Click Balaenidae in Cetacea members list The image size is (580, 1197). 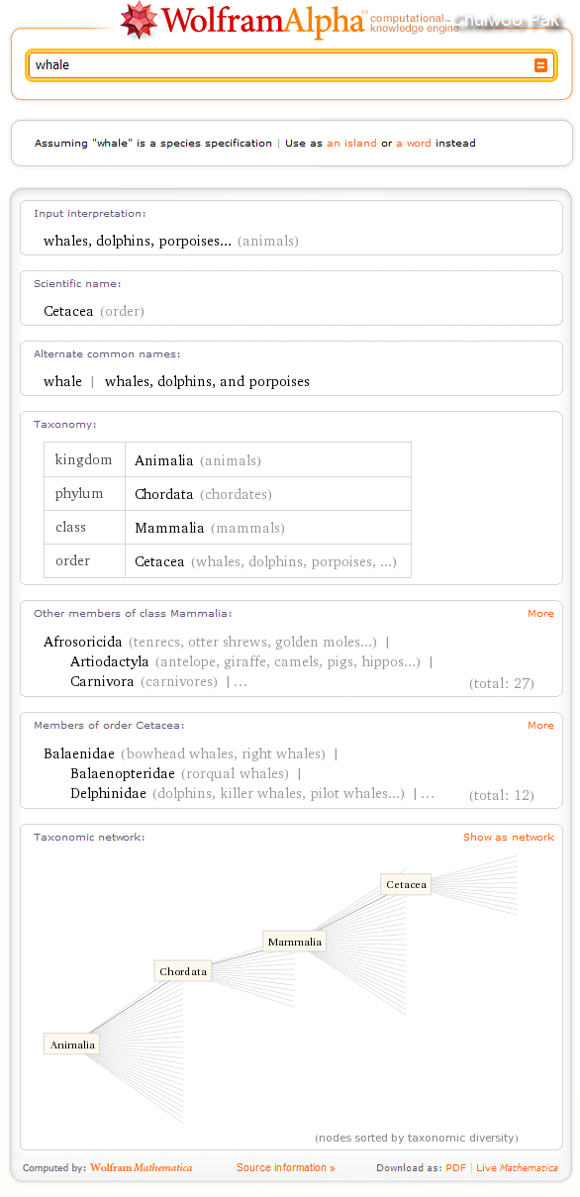pyautogui.click(x=79, y=754)
